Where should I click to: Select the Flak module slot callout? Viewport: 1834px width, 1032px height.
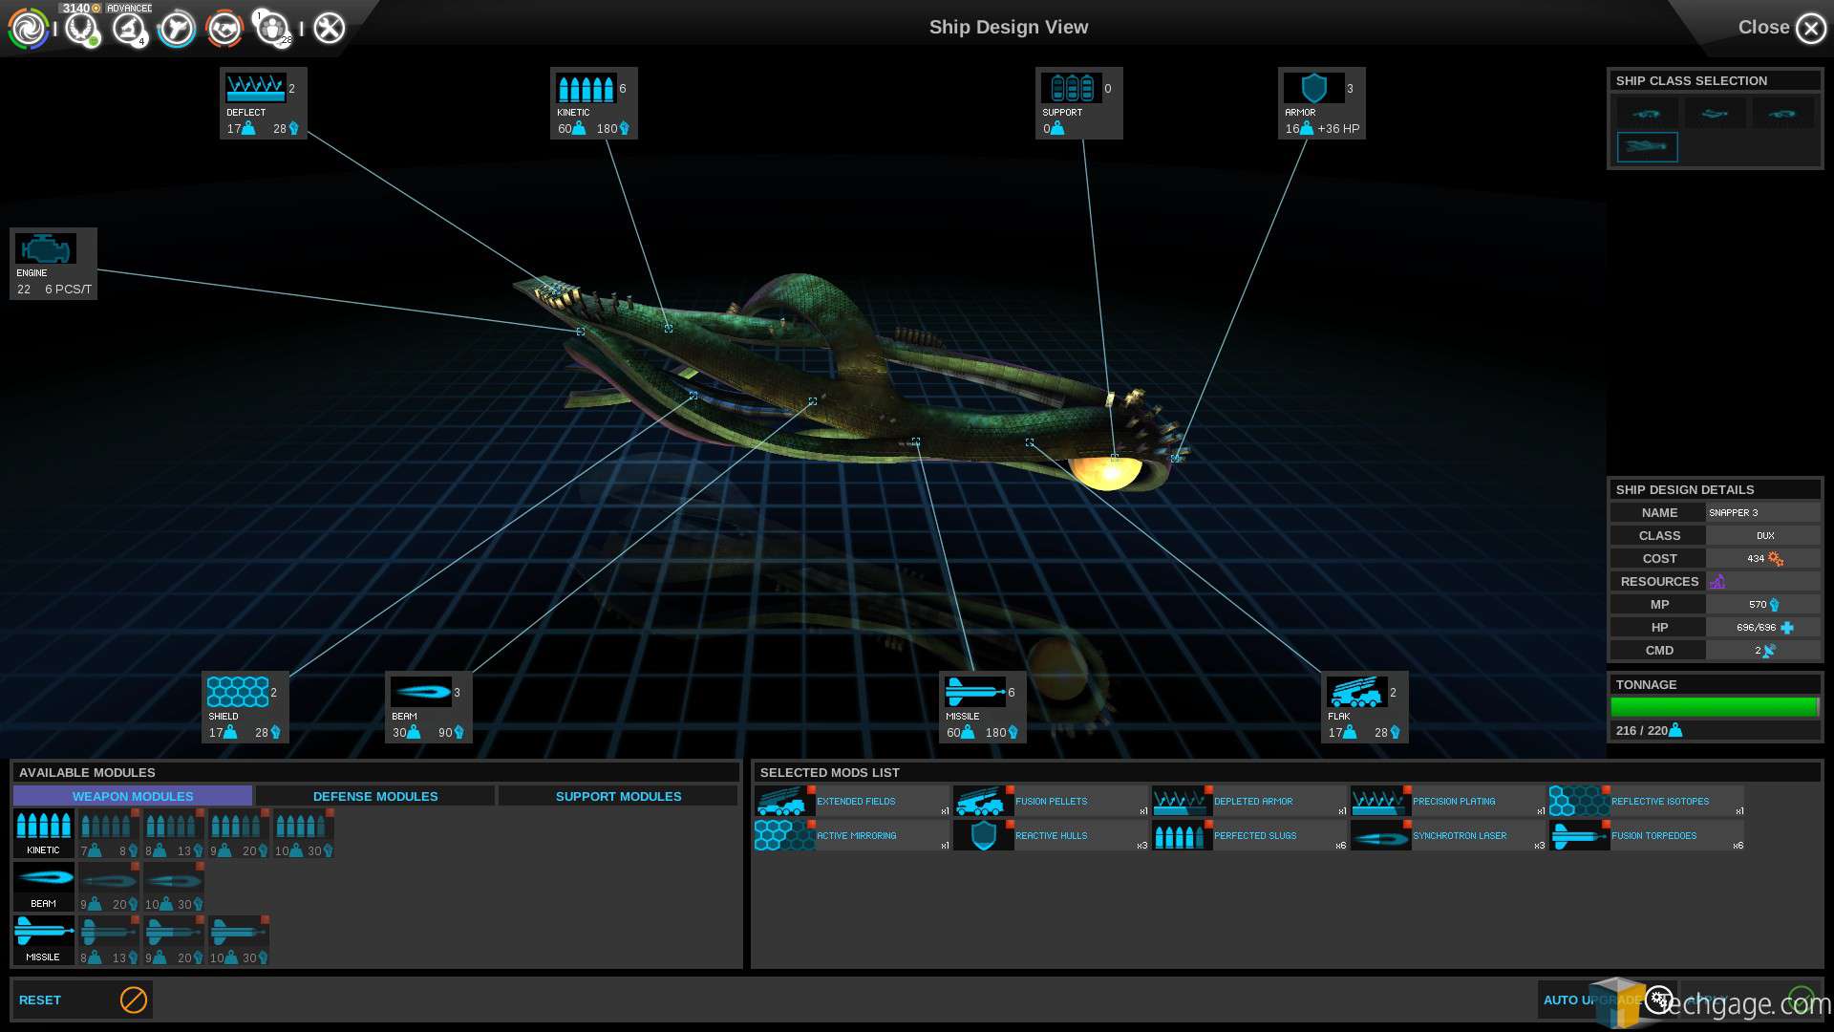[1364, 707]
